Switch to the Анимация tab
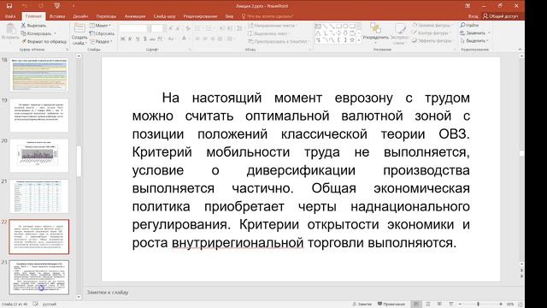Viewport: 547px width, 308px height. 135,16
